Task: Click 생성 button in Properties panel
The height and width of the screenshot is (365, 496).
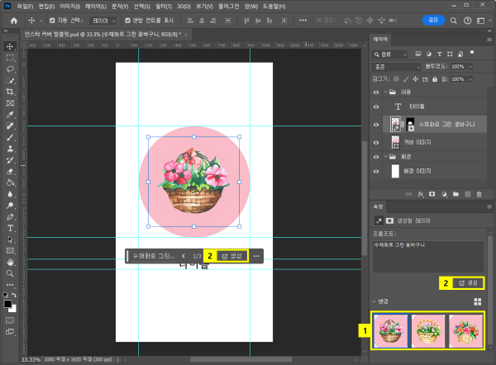Action: 468,283
